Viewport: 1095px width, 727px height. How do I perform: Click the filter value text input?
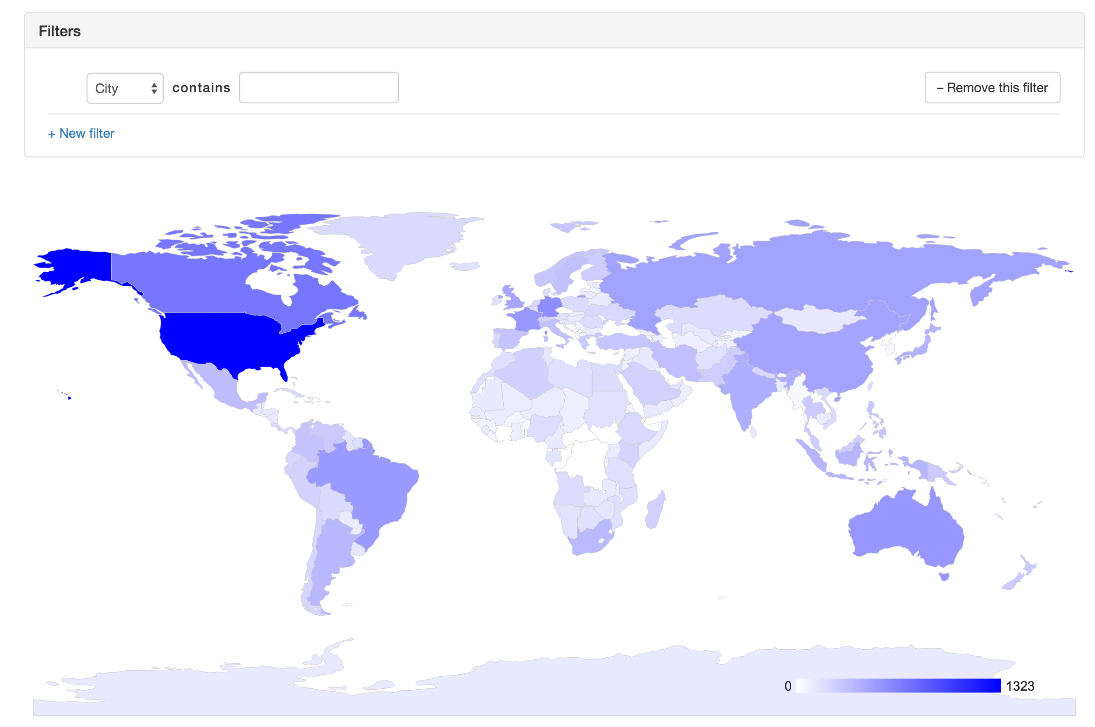(x=319, y=88)
